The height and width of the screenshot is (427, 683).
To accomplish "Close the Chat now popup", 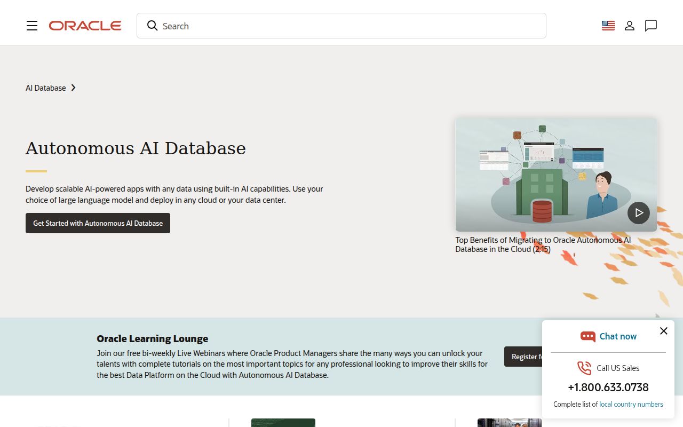I will point(663,331).
